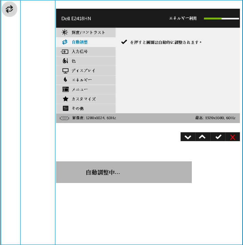Open the エネルギー menu item
Viewport: 243px width, 245px height.
[x=86, y=80]
